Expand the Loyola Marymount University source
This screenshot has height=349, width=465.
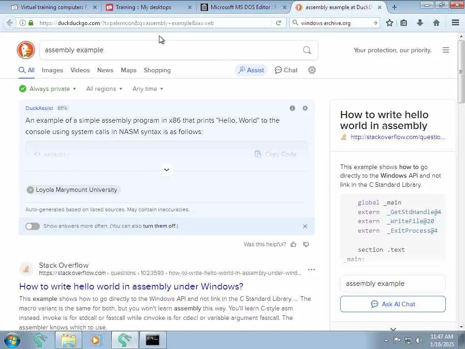73,189
